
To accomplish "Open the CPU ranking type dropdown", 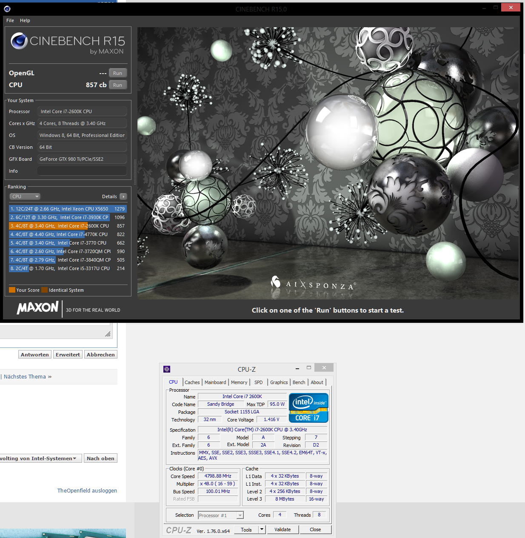I will pyautogui.click(x=25, y=196).
